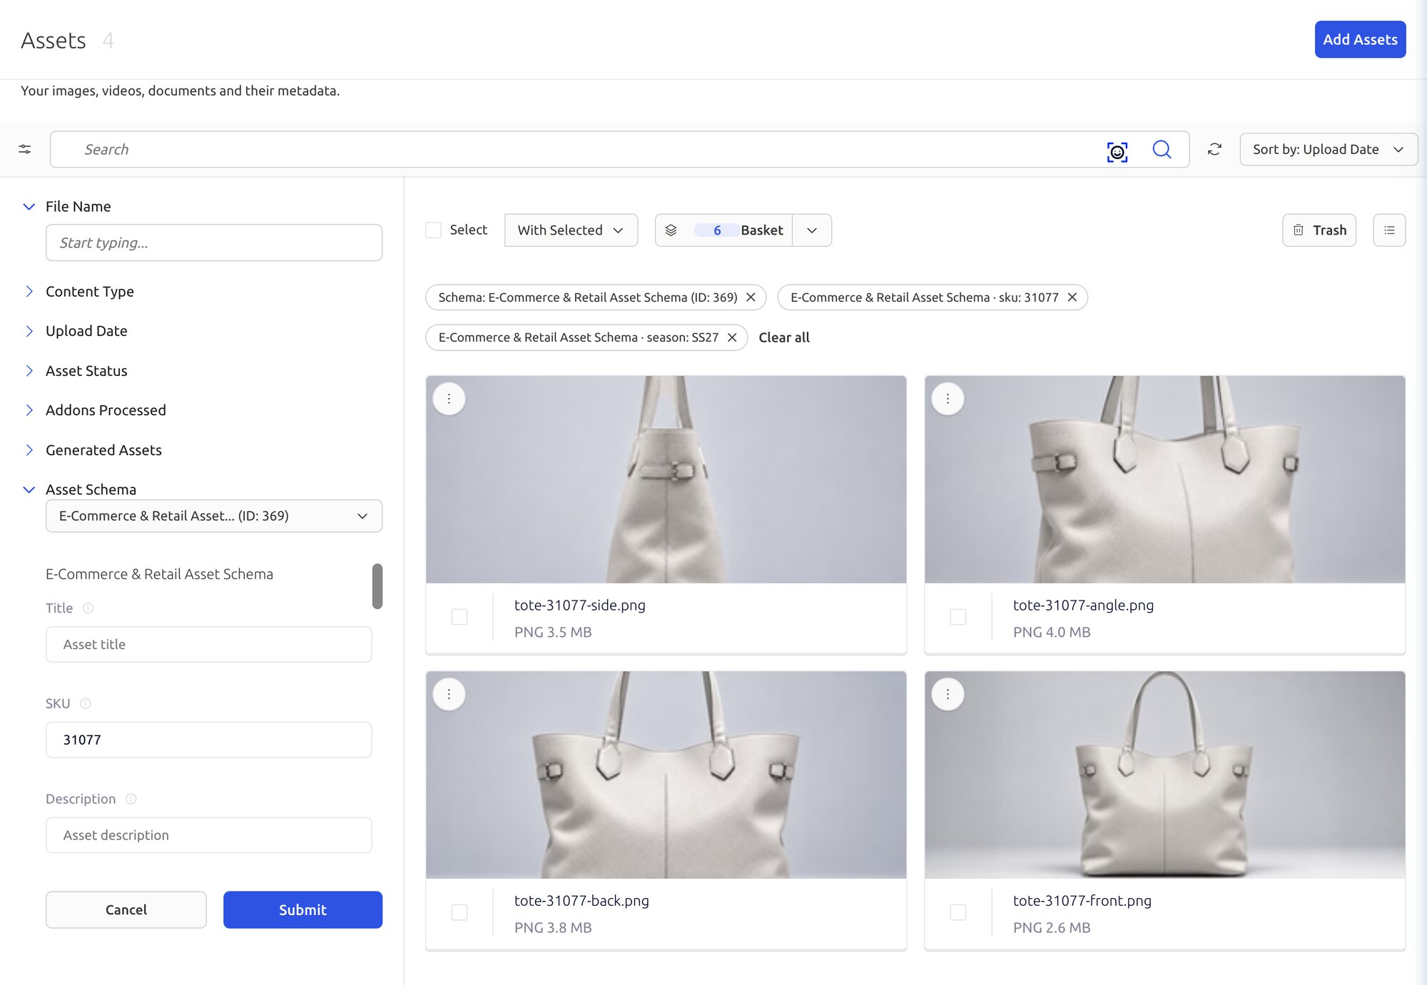The image size is (1427, 985).
Task: Click the File Name Start typing field
Action: click(214, 243)
